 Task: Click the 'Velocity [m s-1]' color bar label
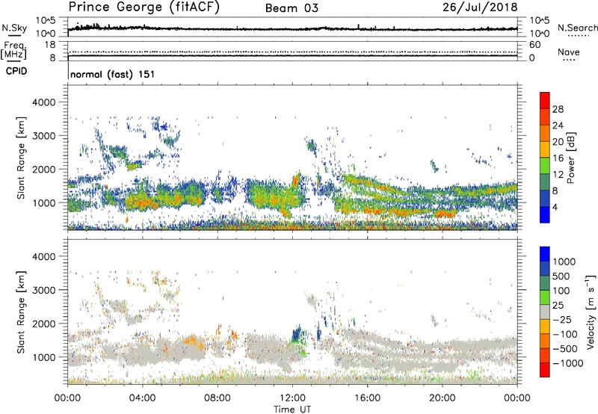(591, 312)
